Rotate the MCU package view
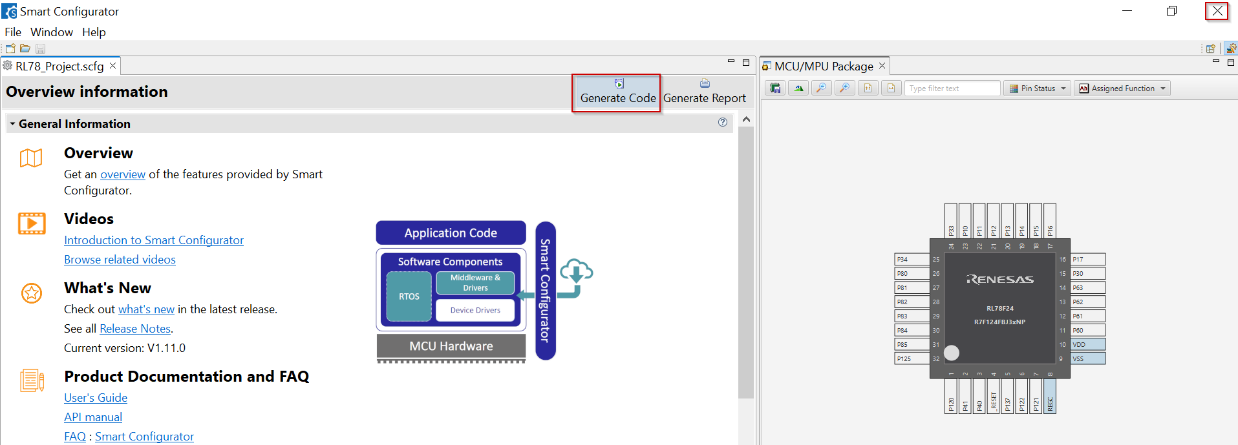This screenshot has height=445, width=1238. pos(798,88)
